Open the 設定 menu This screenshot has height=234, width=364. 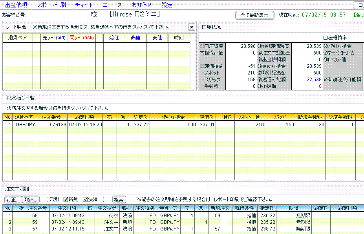pos(167,5)
